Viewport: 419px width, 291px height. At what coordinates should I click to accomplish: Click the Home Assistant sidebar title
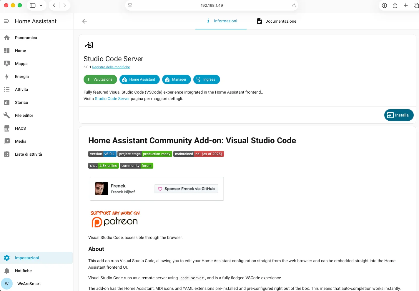point(36,21)
